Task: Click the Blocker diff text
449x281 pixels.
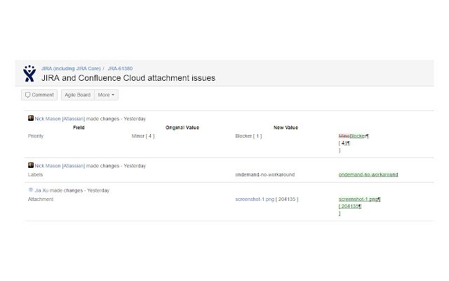Action: click(358, 136)
